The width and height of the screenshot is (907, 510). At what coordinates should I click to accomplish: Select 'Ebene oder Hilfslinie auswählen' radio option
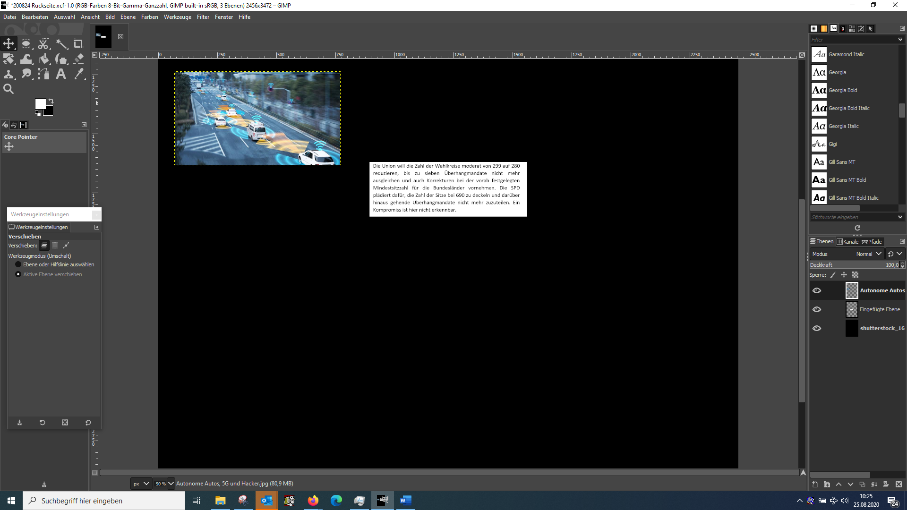(18, 264)
